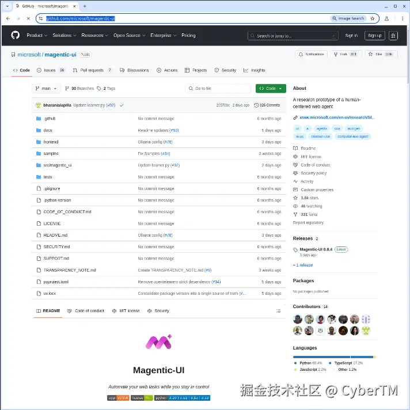The width and height of the screenshot is (410, 410).
Task: Click the Sign in link
Action: [351, 36]
